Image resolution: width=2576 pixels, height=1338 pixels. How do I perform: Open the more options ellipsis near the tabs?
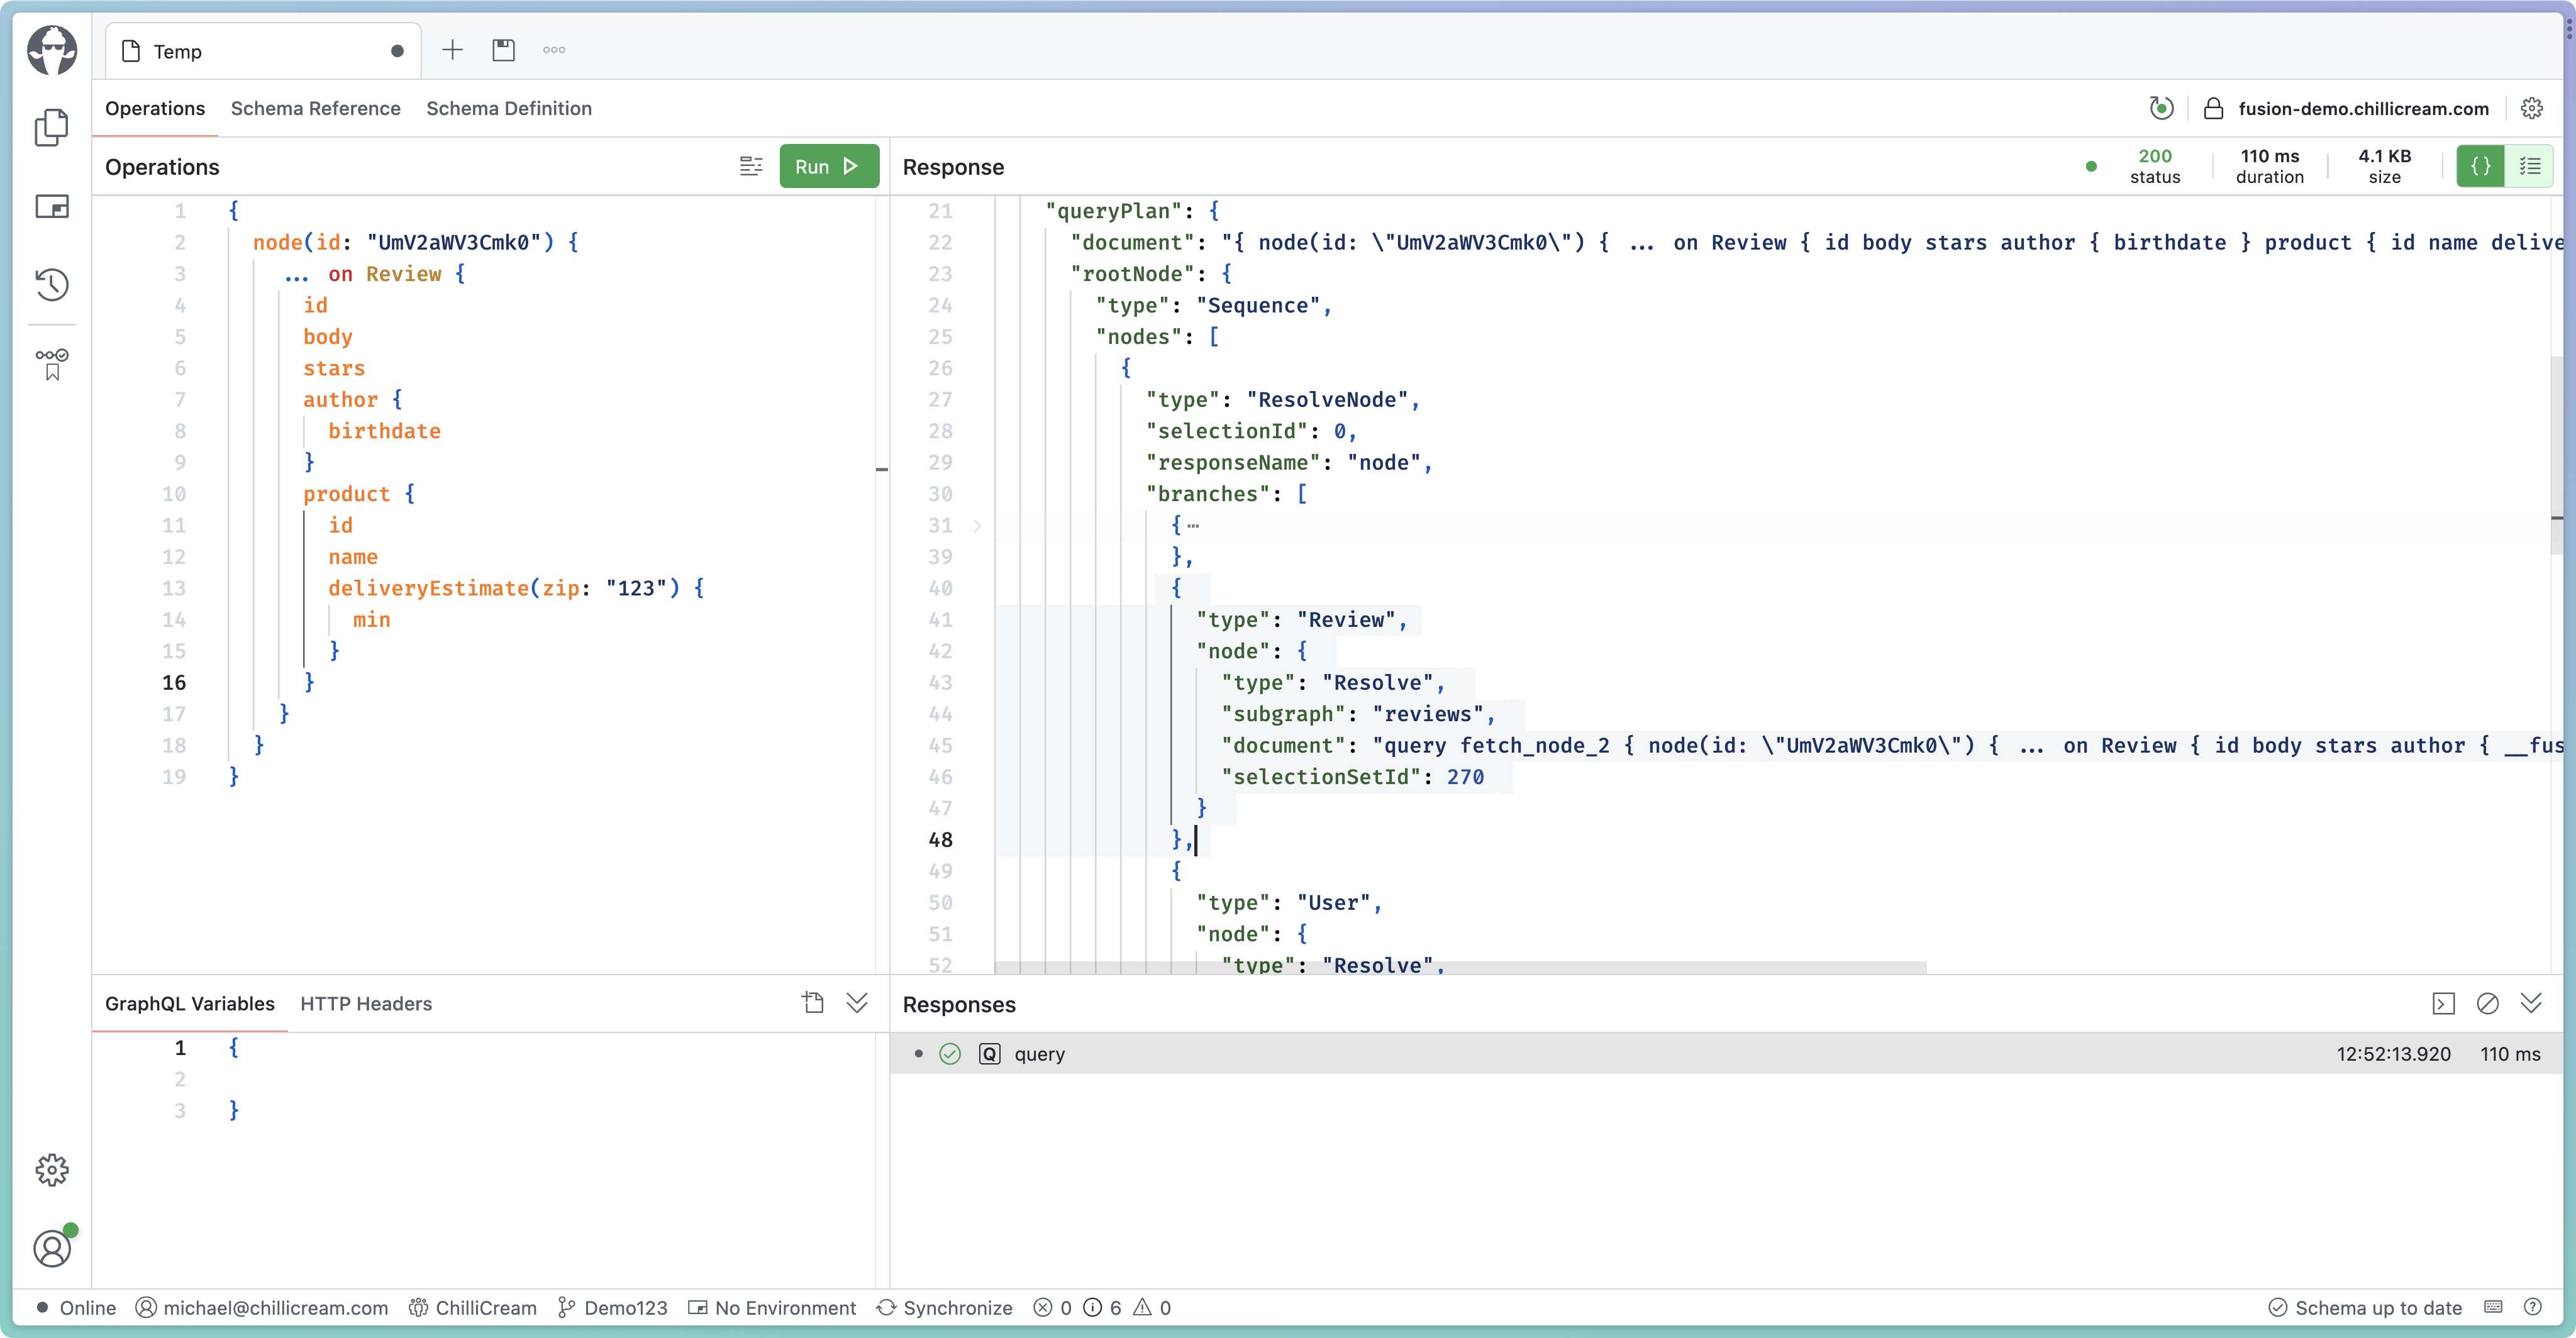pos(554,50)
